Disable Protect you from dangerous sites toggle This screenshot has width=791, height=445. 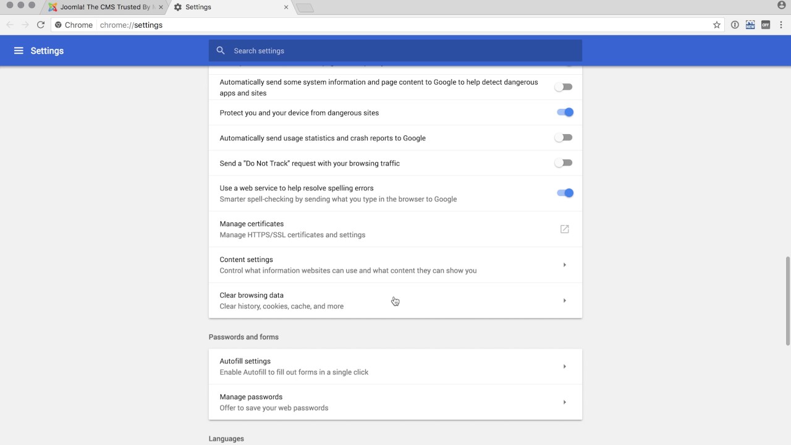click(564, 112)
